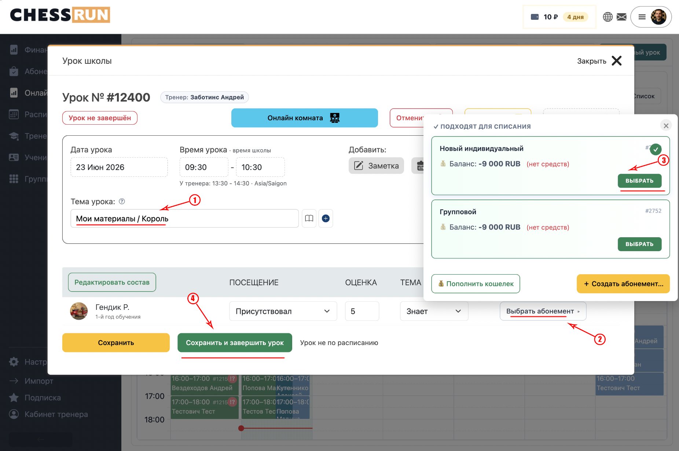
Task: Open Кабинет тренера in the sidebar
Action: (x=56, y=414)
